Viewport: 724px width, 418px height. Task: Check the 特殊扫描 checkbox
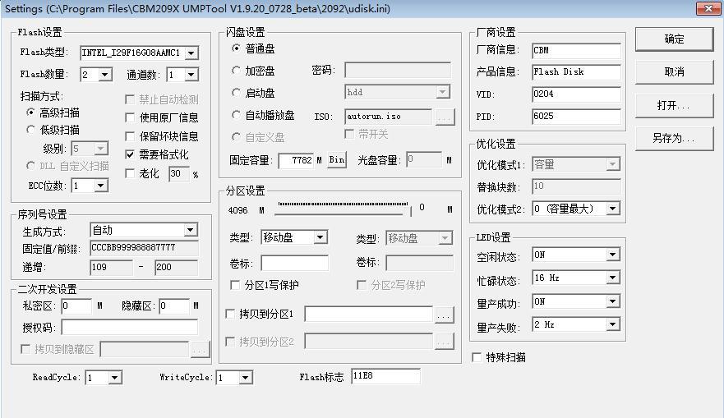[478, 358]
